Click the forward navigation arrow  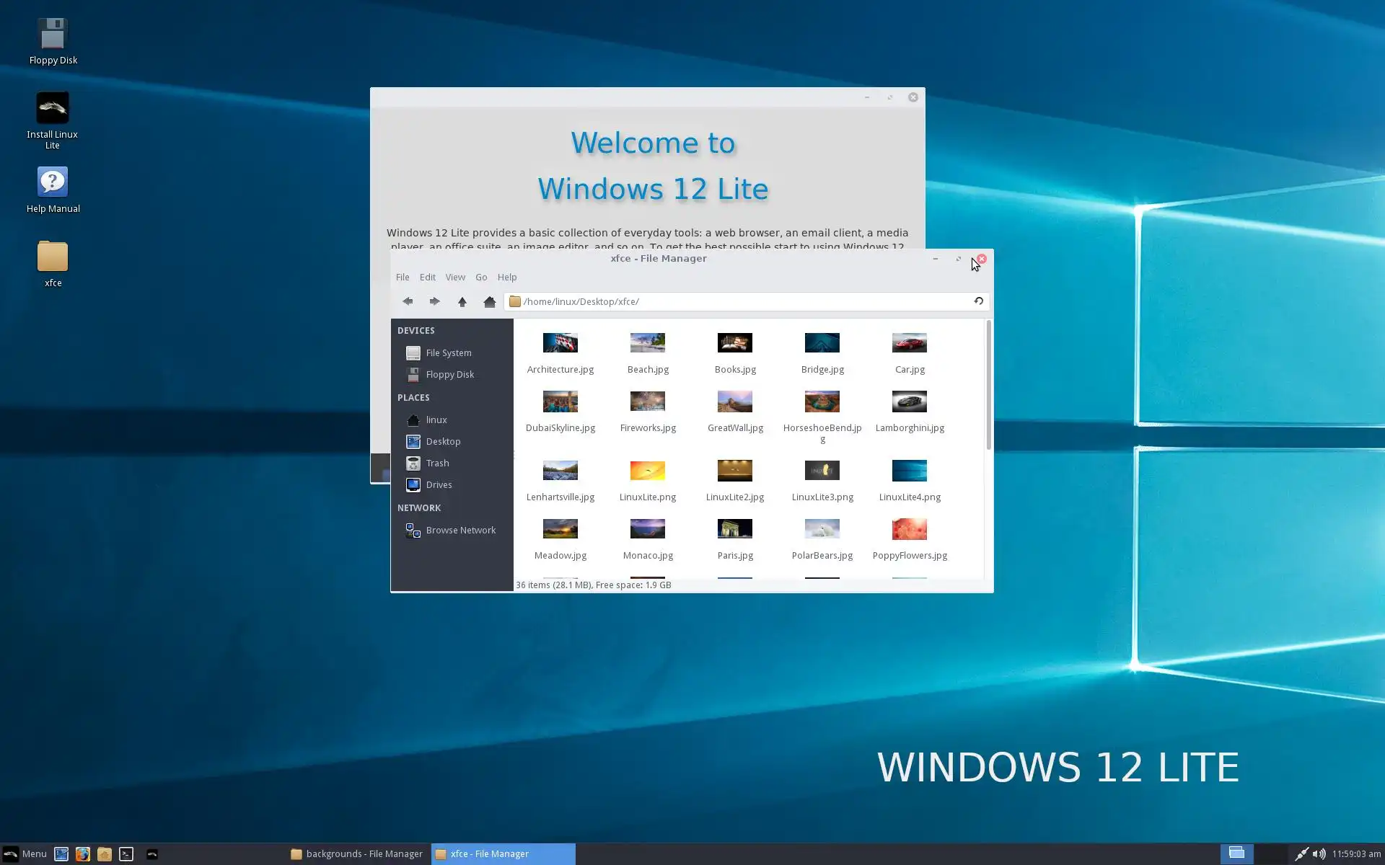[434, 301]
